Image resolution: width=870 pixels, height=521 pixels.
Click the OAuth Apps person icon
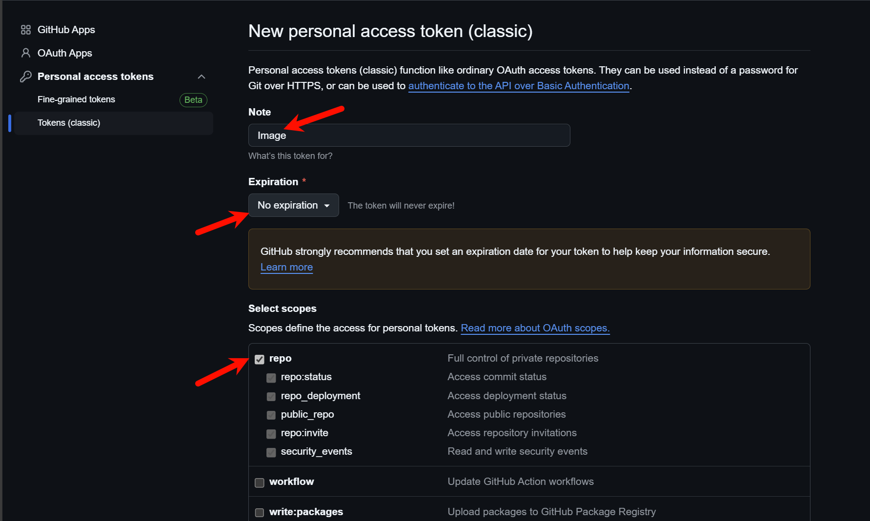click(x=26, y=53)
